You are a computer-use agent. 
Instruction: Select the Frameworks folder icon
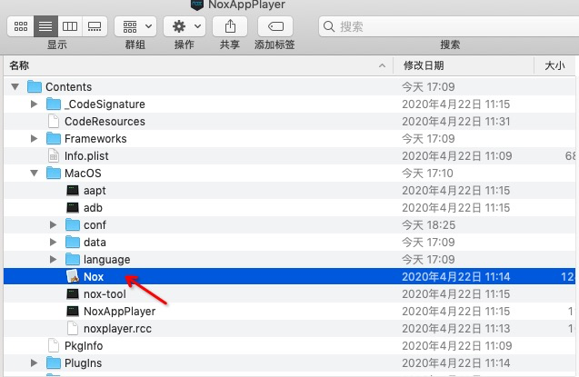(54, 138)
